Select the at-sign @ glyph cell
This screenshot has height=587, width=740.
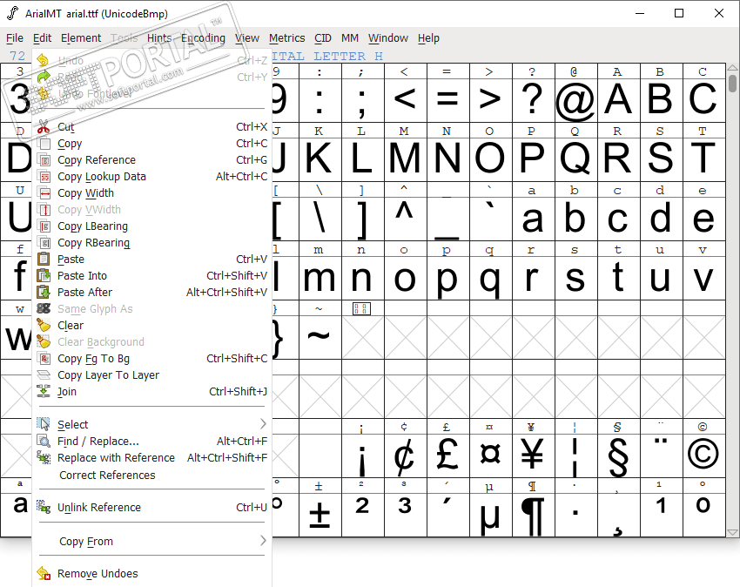click(575, 100)
